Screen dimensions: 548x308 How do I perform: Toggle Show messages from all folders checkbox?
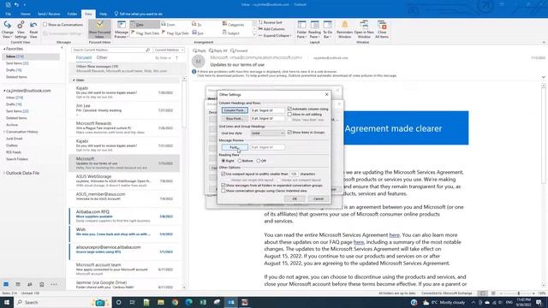pyautogui.click(x=223, y=186)
